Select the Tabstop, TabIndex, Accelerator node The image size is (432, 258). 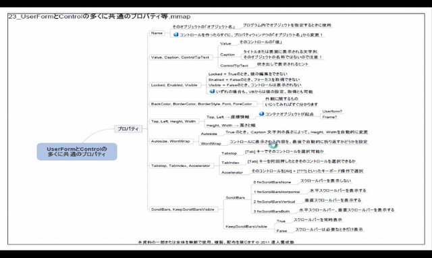click(x=181, y=165)
